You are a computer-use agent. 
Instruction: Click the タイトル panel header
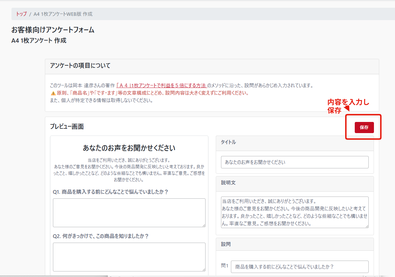[x=228, y=142]
